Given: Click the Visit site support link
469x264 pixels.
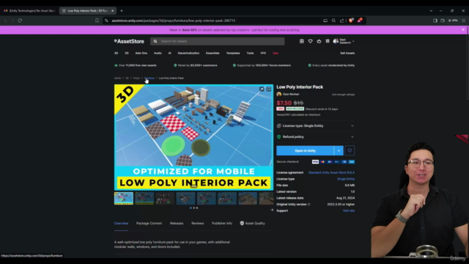Looking at the screenshot, I should (349, 210).
